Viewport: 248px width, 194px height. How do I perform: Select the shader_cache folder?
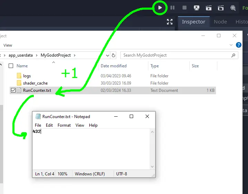click(x=35, y=83)
